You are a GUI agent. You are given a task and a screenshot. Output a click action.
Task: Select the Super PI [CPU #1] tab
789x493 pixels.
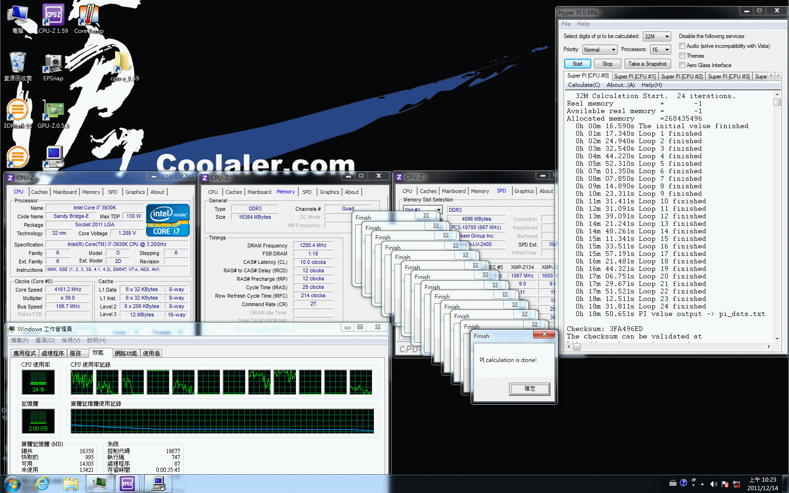pos(634,77)
